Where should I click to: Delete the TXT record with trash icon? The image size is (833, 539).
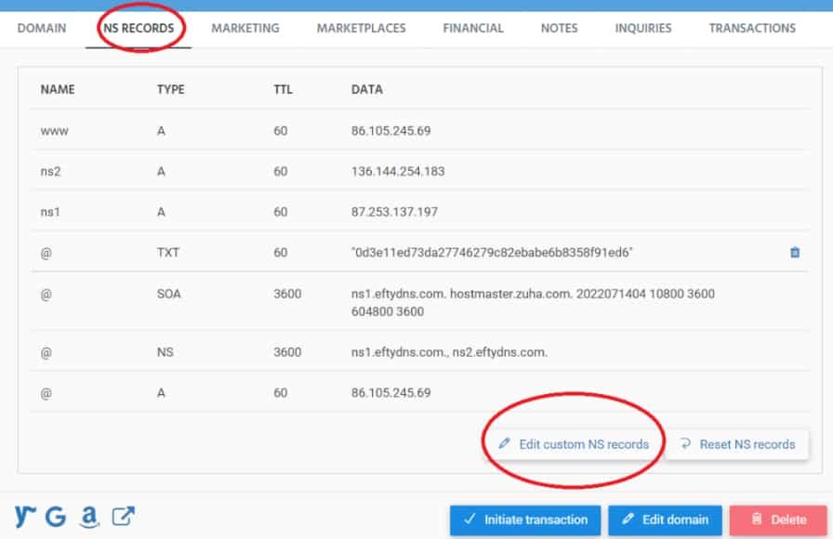coord(795,252)
